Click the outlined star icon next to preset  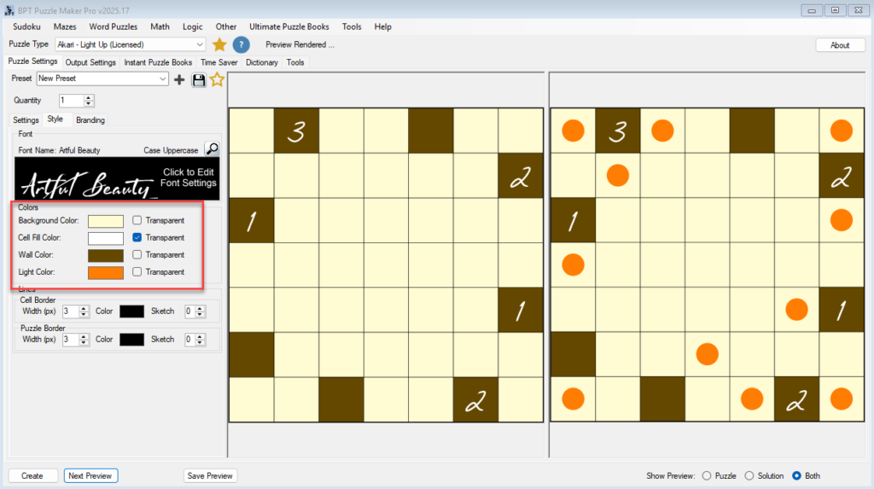point(217,79)
